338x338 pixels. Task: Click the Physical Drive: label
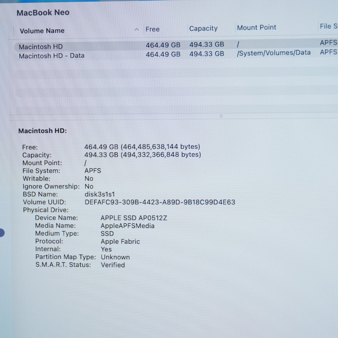[46, 210]
